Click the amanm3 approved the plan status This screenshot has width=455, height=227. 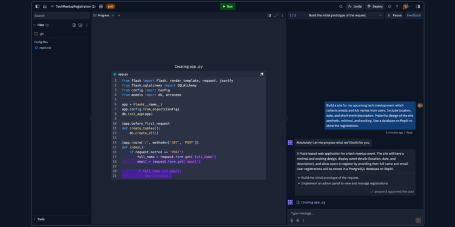(x=392, y=192)
